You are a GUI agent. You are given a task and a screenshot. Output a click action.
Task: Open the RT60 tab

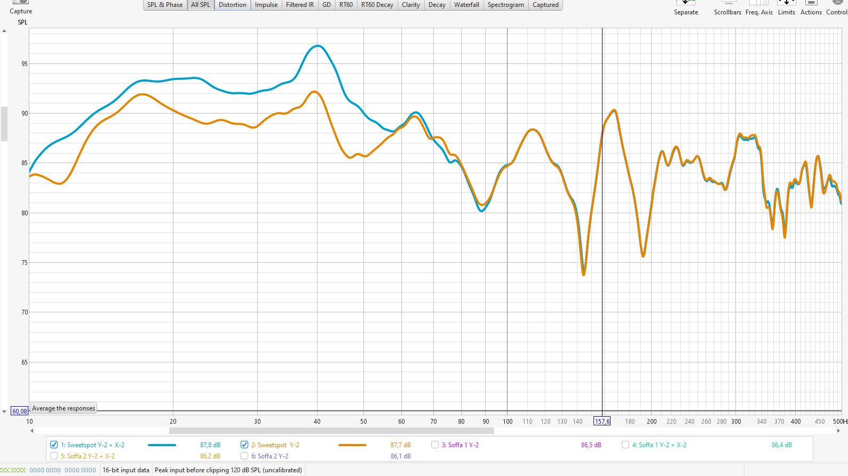coord(346,5)
